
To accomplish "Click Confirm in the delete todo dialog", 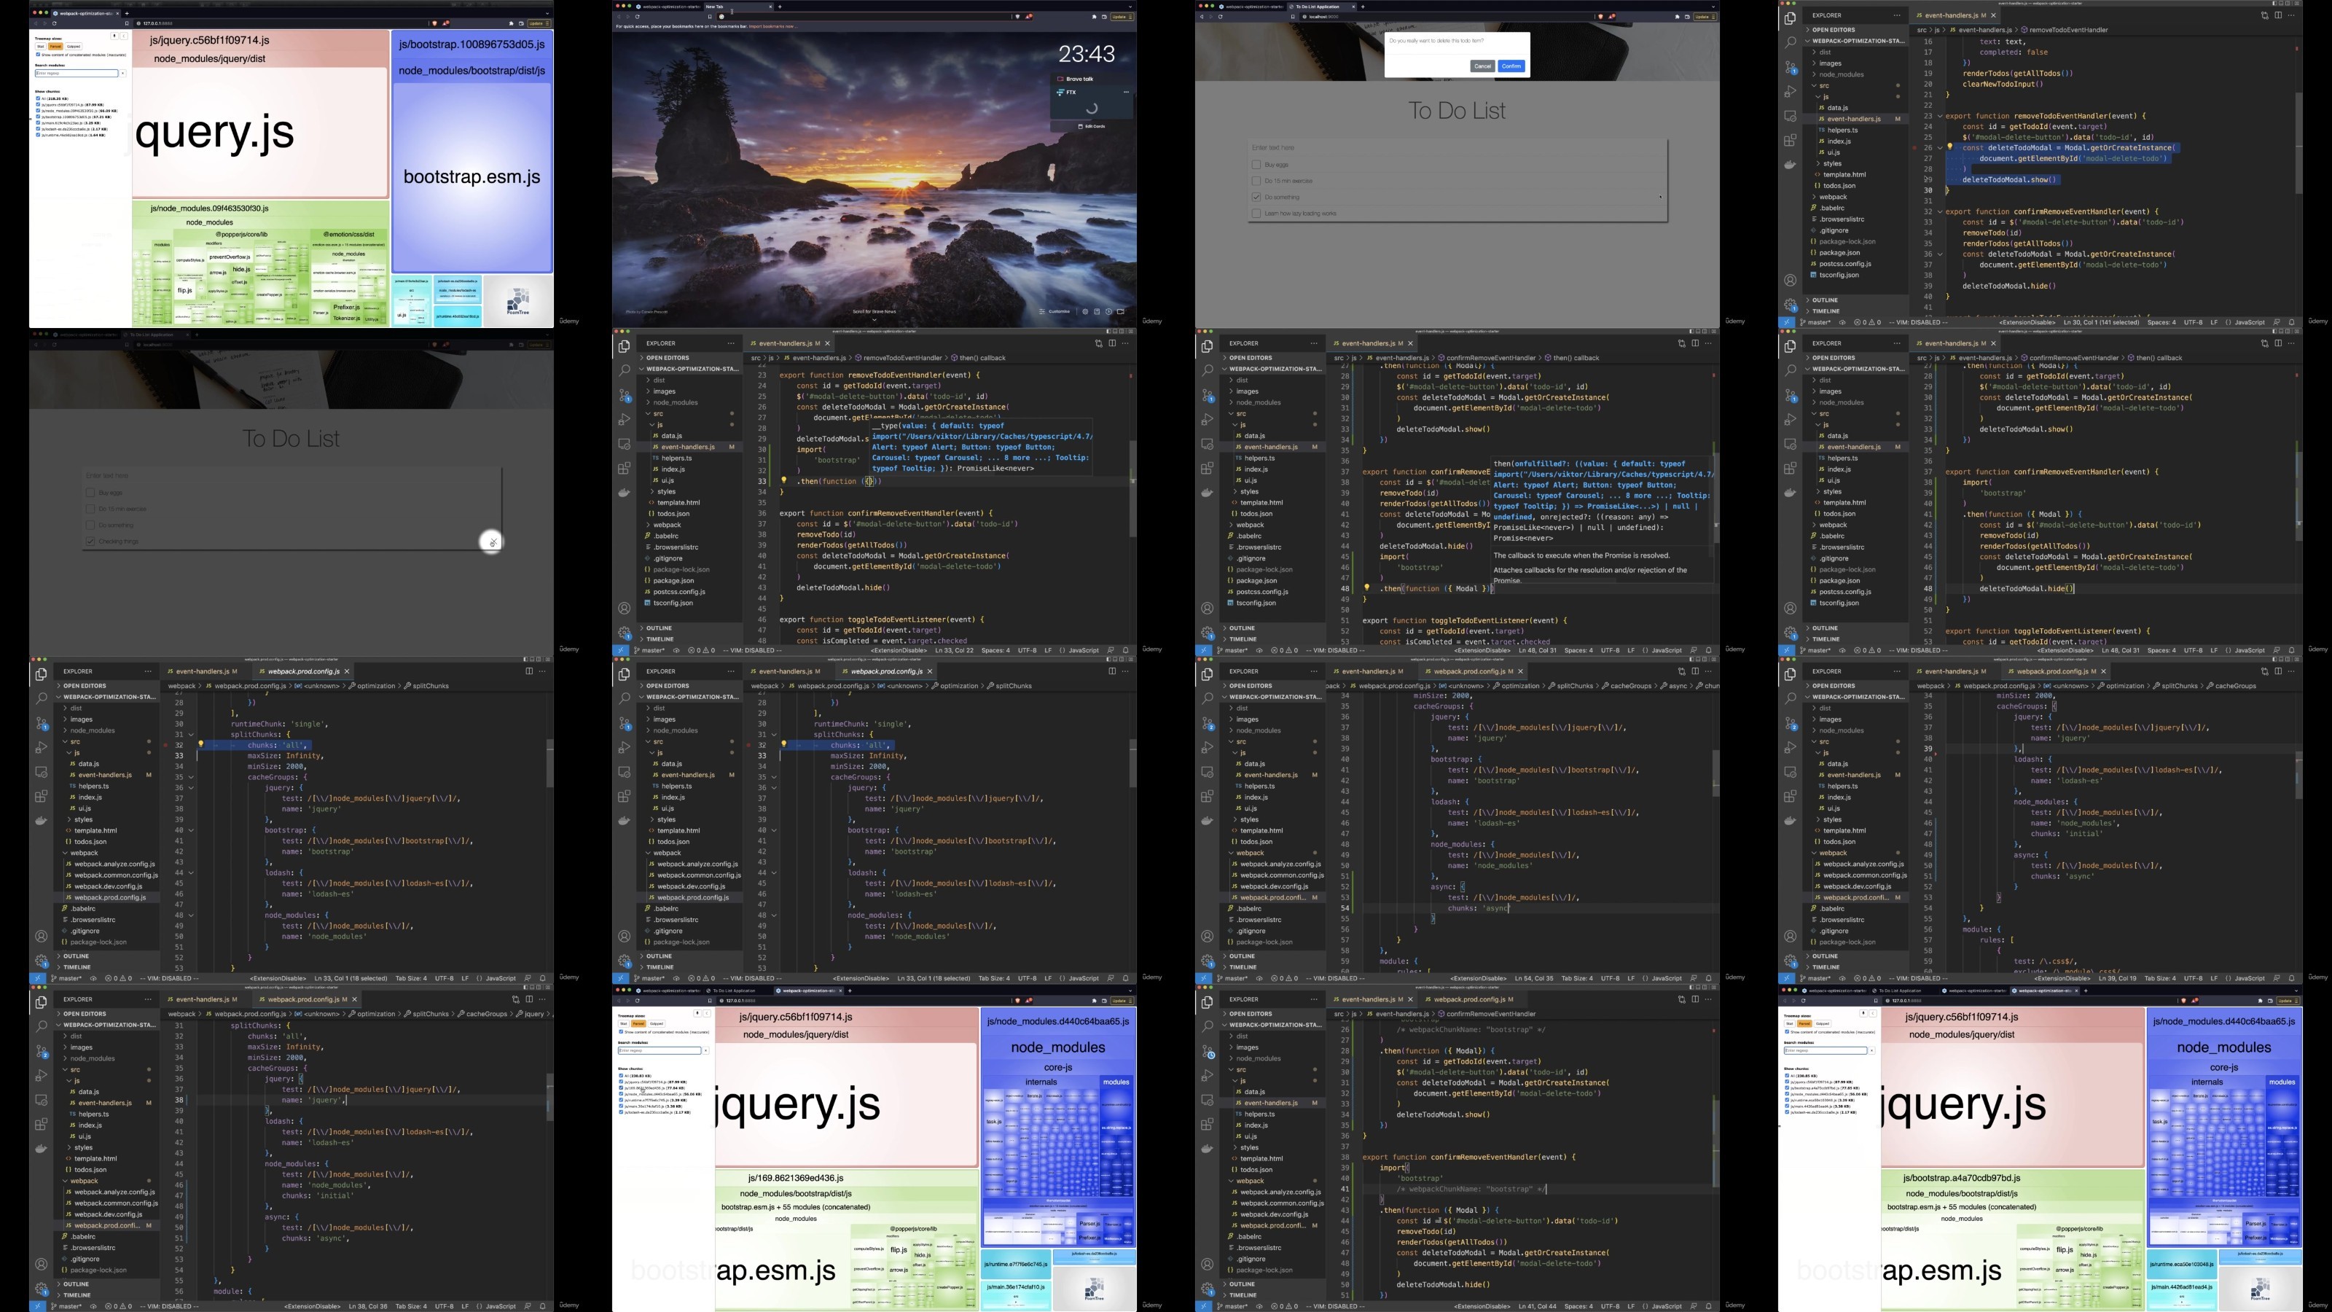I will (1511, 66).
